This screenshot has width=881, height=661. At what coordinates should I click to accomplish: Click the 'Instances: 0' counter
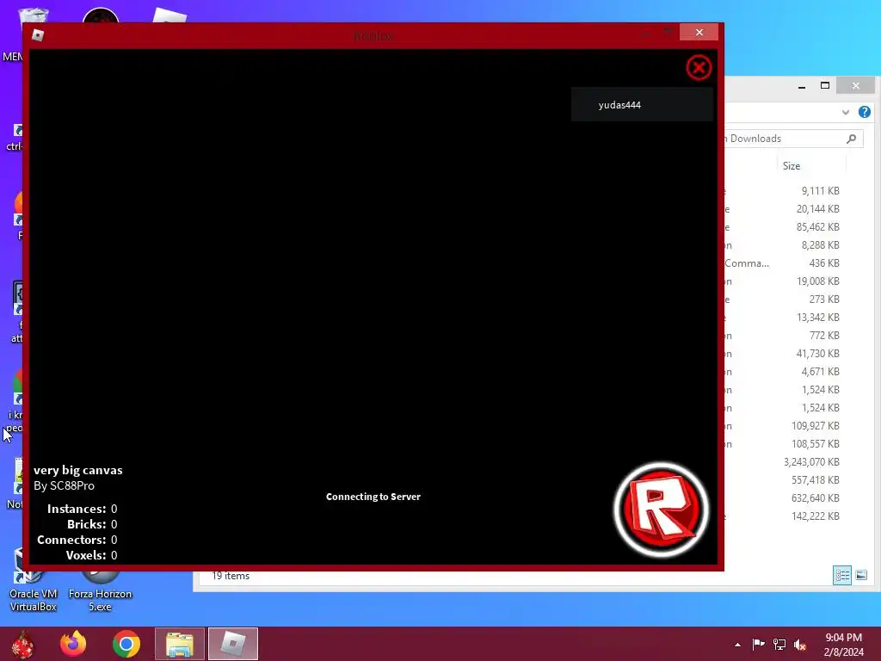[82, 509]
